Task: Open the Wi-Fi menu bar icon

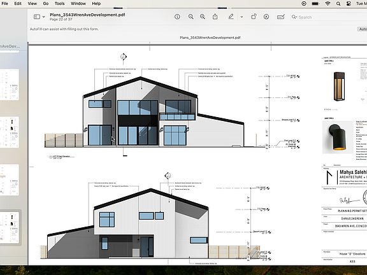Action: tap(327, 4)
